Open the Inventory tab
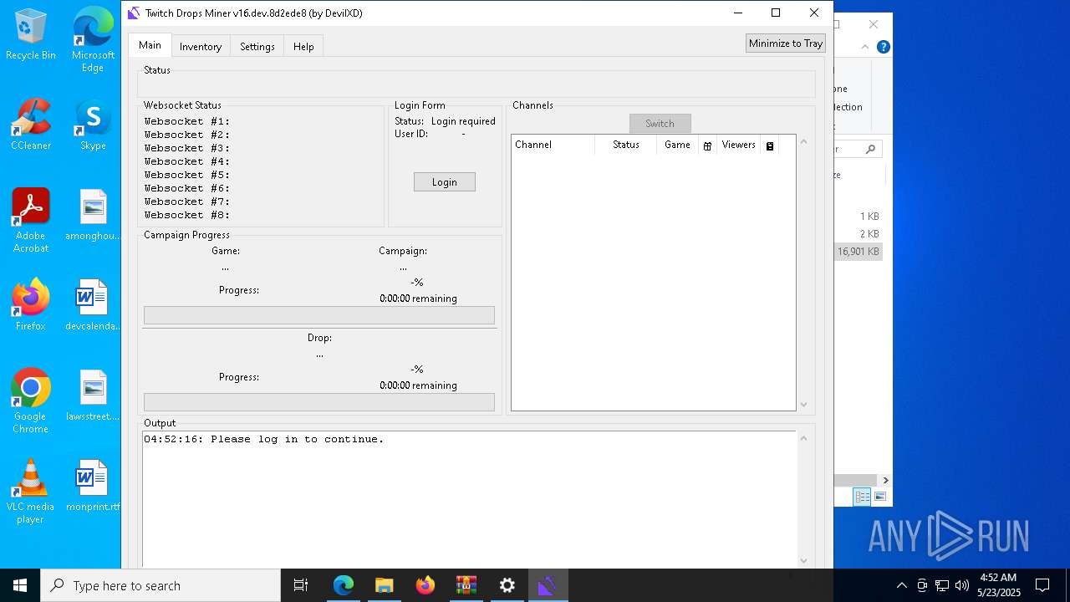This screenshot has height=602, width=1070. (201, 46)
